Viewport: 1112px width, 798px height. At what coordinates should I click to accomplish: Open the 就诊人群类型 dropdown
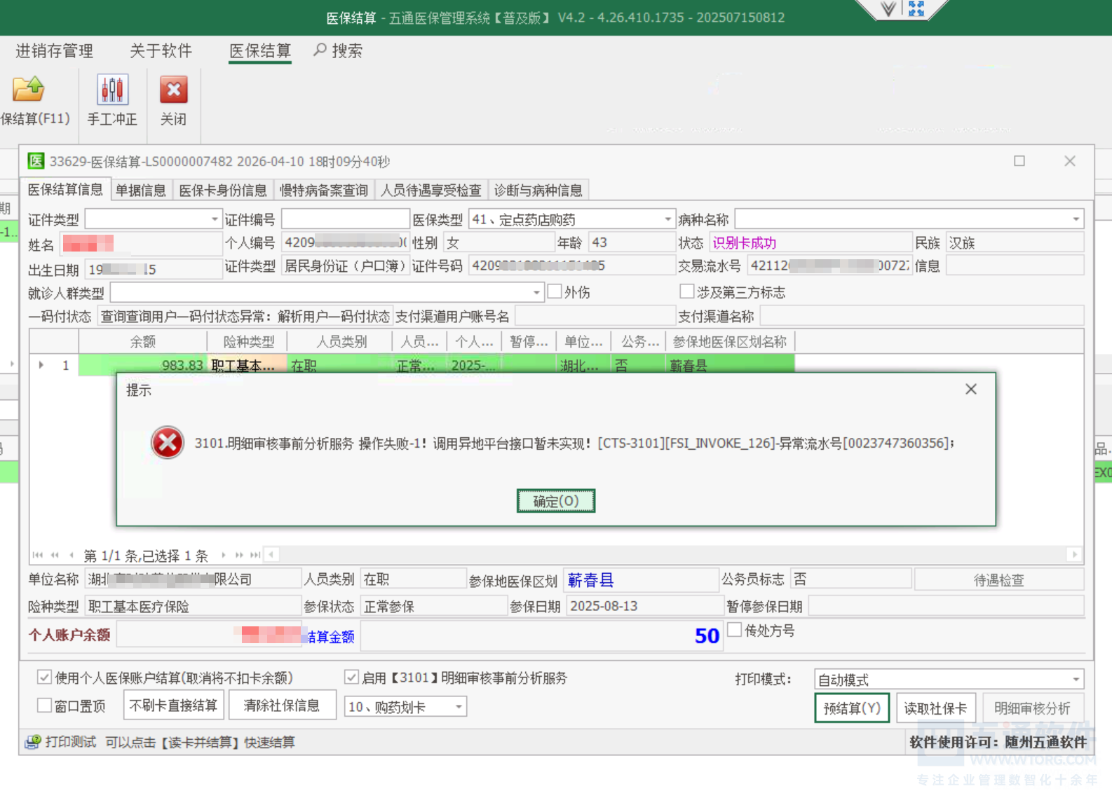click(536, 292)
